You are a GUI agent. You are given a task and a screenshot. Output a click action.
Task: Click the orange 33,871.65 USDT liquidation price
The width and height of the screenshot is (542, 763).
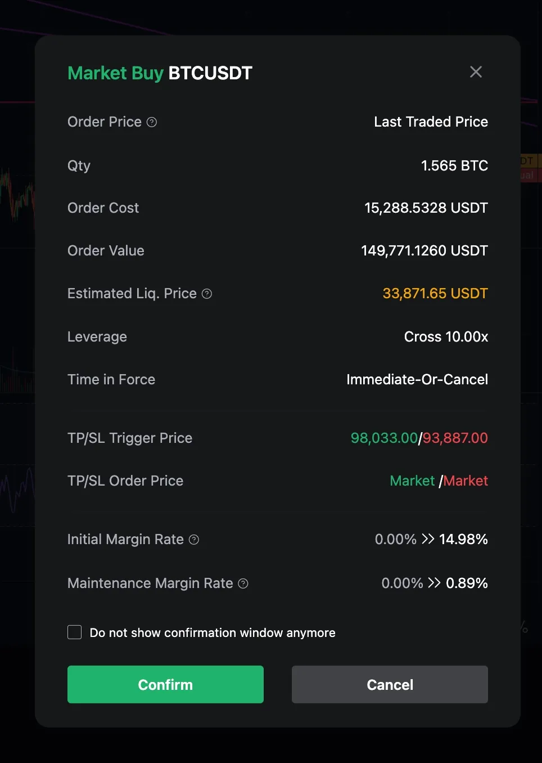point(435,294)
